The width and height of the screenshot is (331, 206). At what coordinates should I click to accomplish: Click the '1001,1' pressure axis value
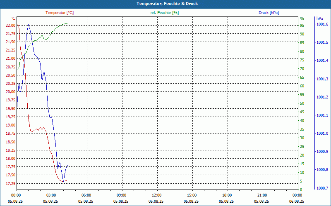pyautogui.click(x=322, y=115)
